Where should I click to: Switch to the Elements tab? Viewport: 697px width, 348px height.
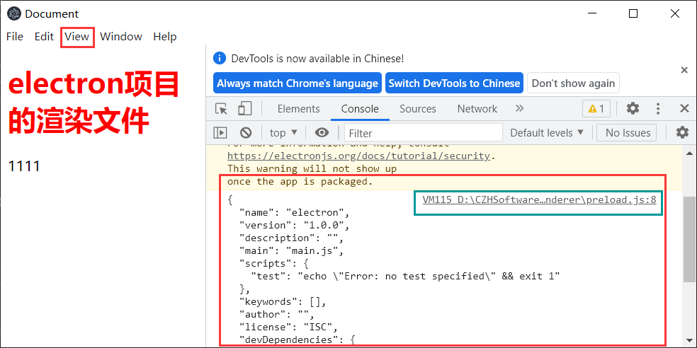coord(298,109)
